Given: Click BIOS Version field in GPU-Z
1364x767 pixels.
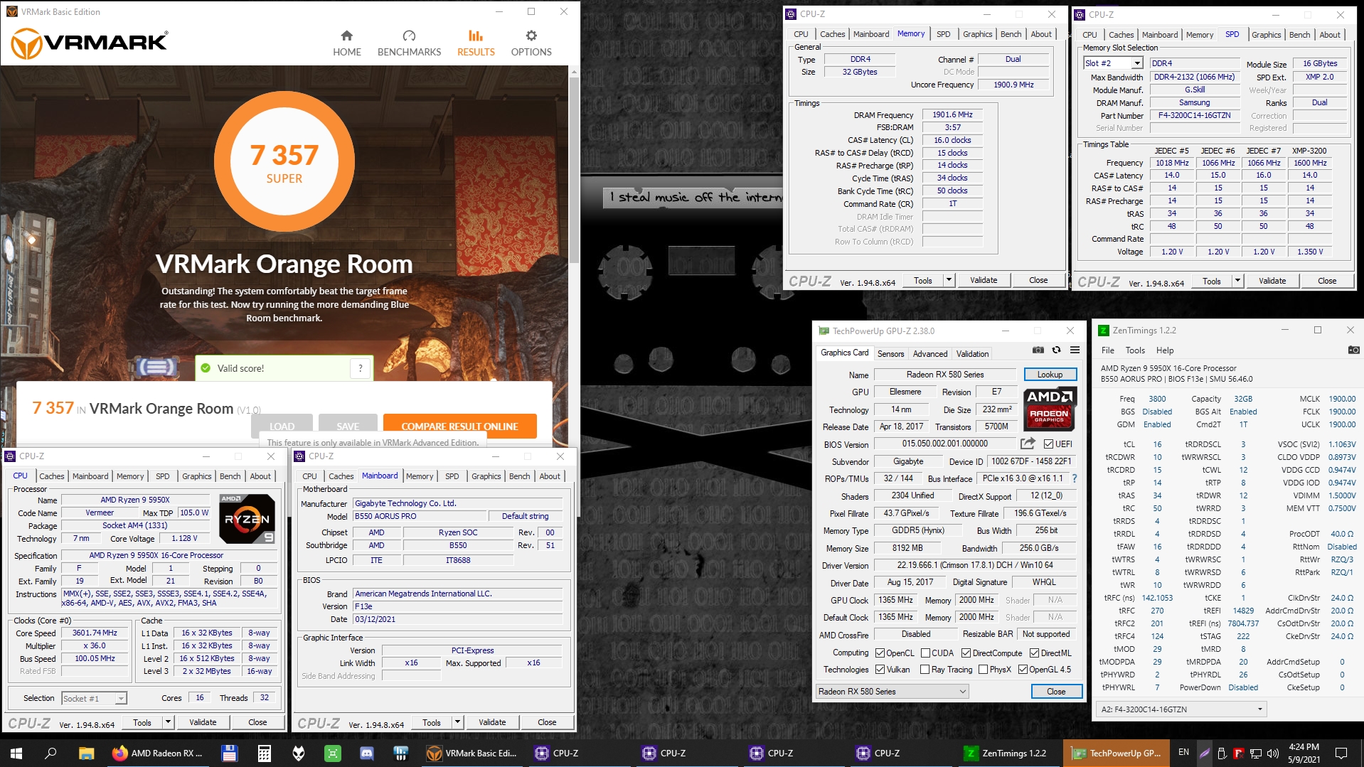Looking at the screenshot, I should (x=945, y=444).
